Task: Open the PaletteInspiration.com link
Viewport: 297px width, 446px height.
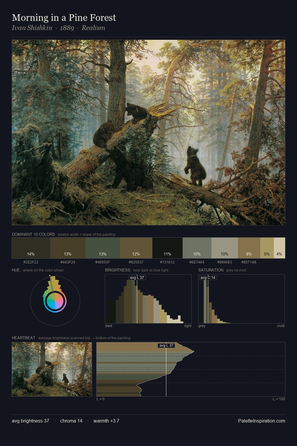Action: (262, 421)
